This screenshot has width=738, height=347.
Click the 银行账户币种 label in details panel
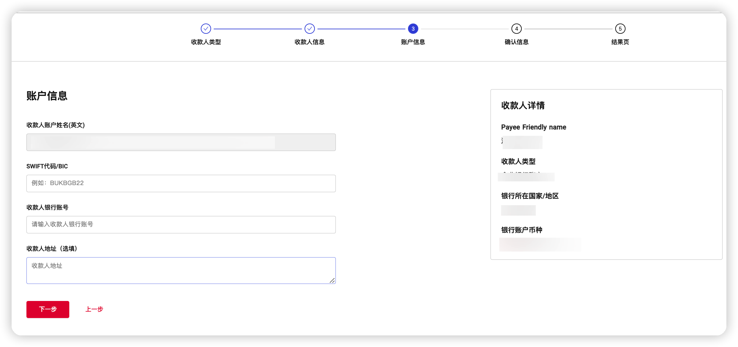521,230
